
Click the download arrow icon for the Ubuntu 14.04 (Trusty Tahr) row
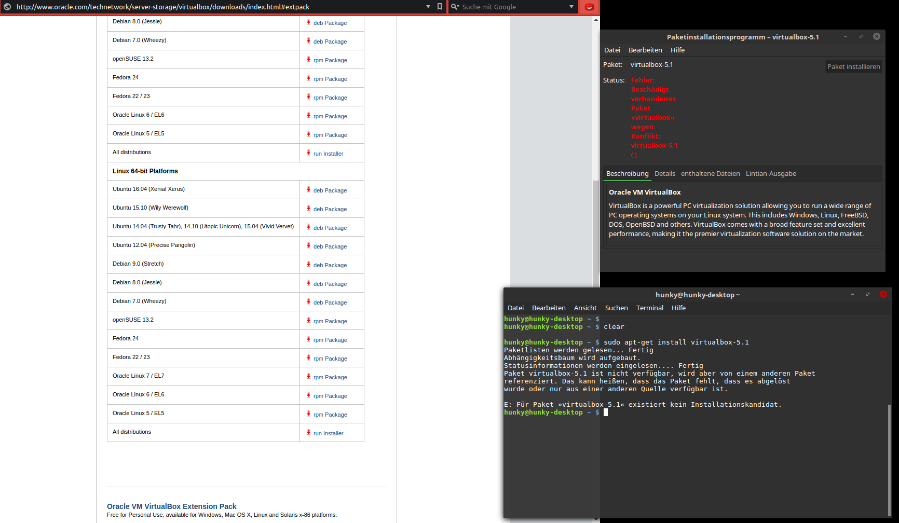pyautogui.click(x=308, y=227)
